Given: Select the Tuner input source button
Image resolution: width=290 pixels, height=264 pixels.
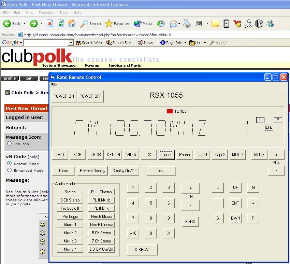Looking at the screenshot, I should (x=166, y=155).
